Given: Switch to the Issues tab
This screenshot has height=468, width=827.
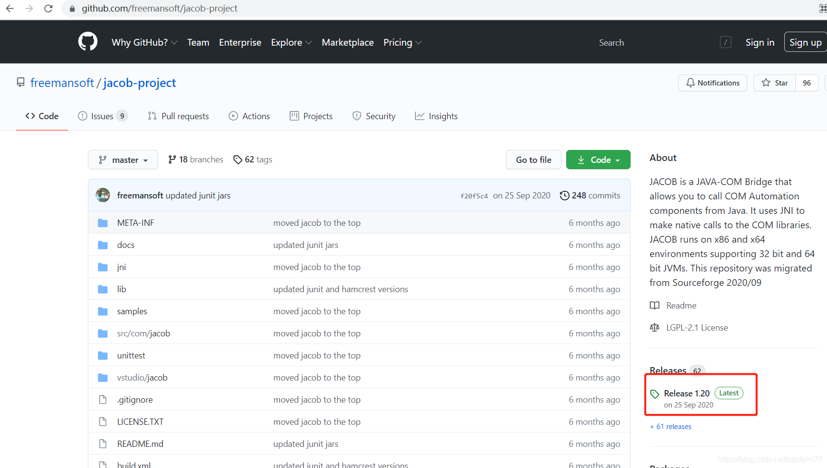Looking at the screenshot, I should 103,116.
